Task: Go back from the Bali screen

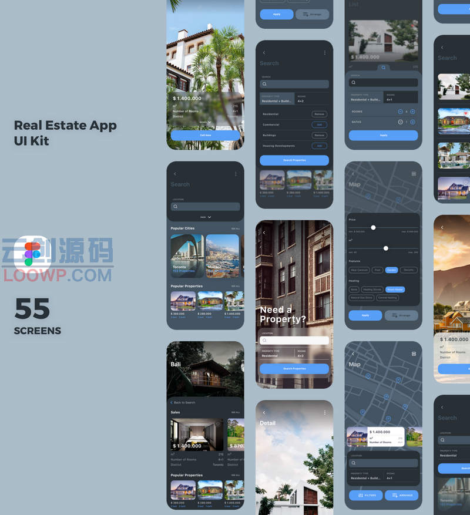Action: [175, 354]
